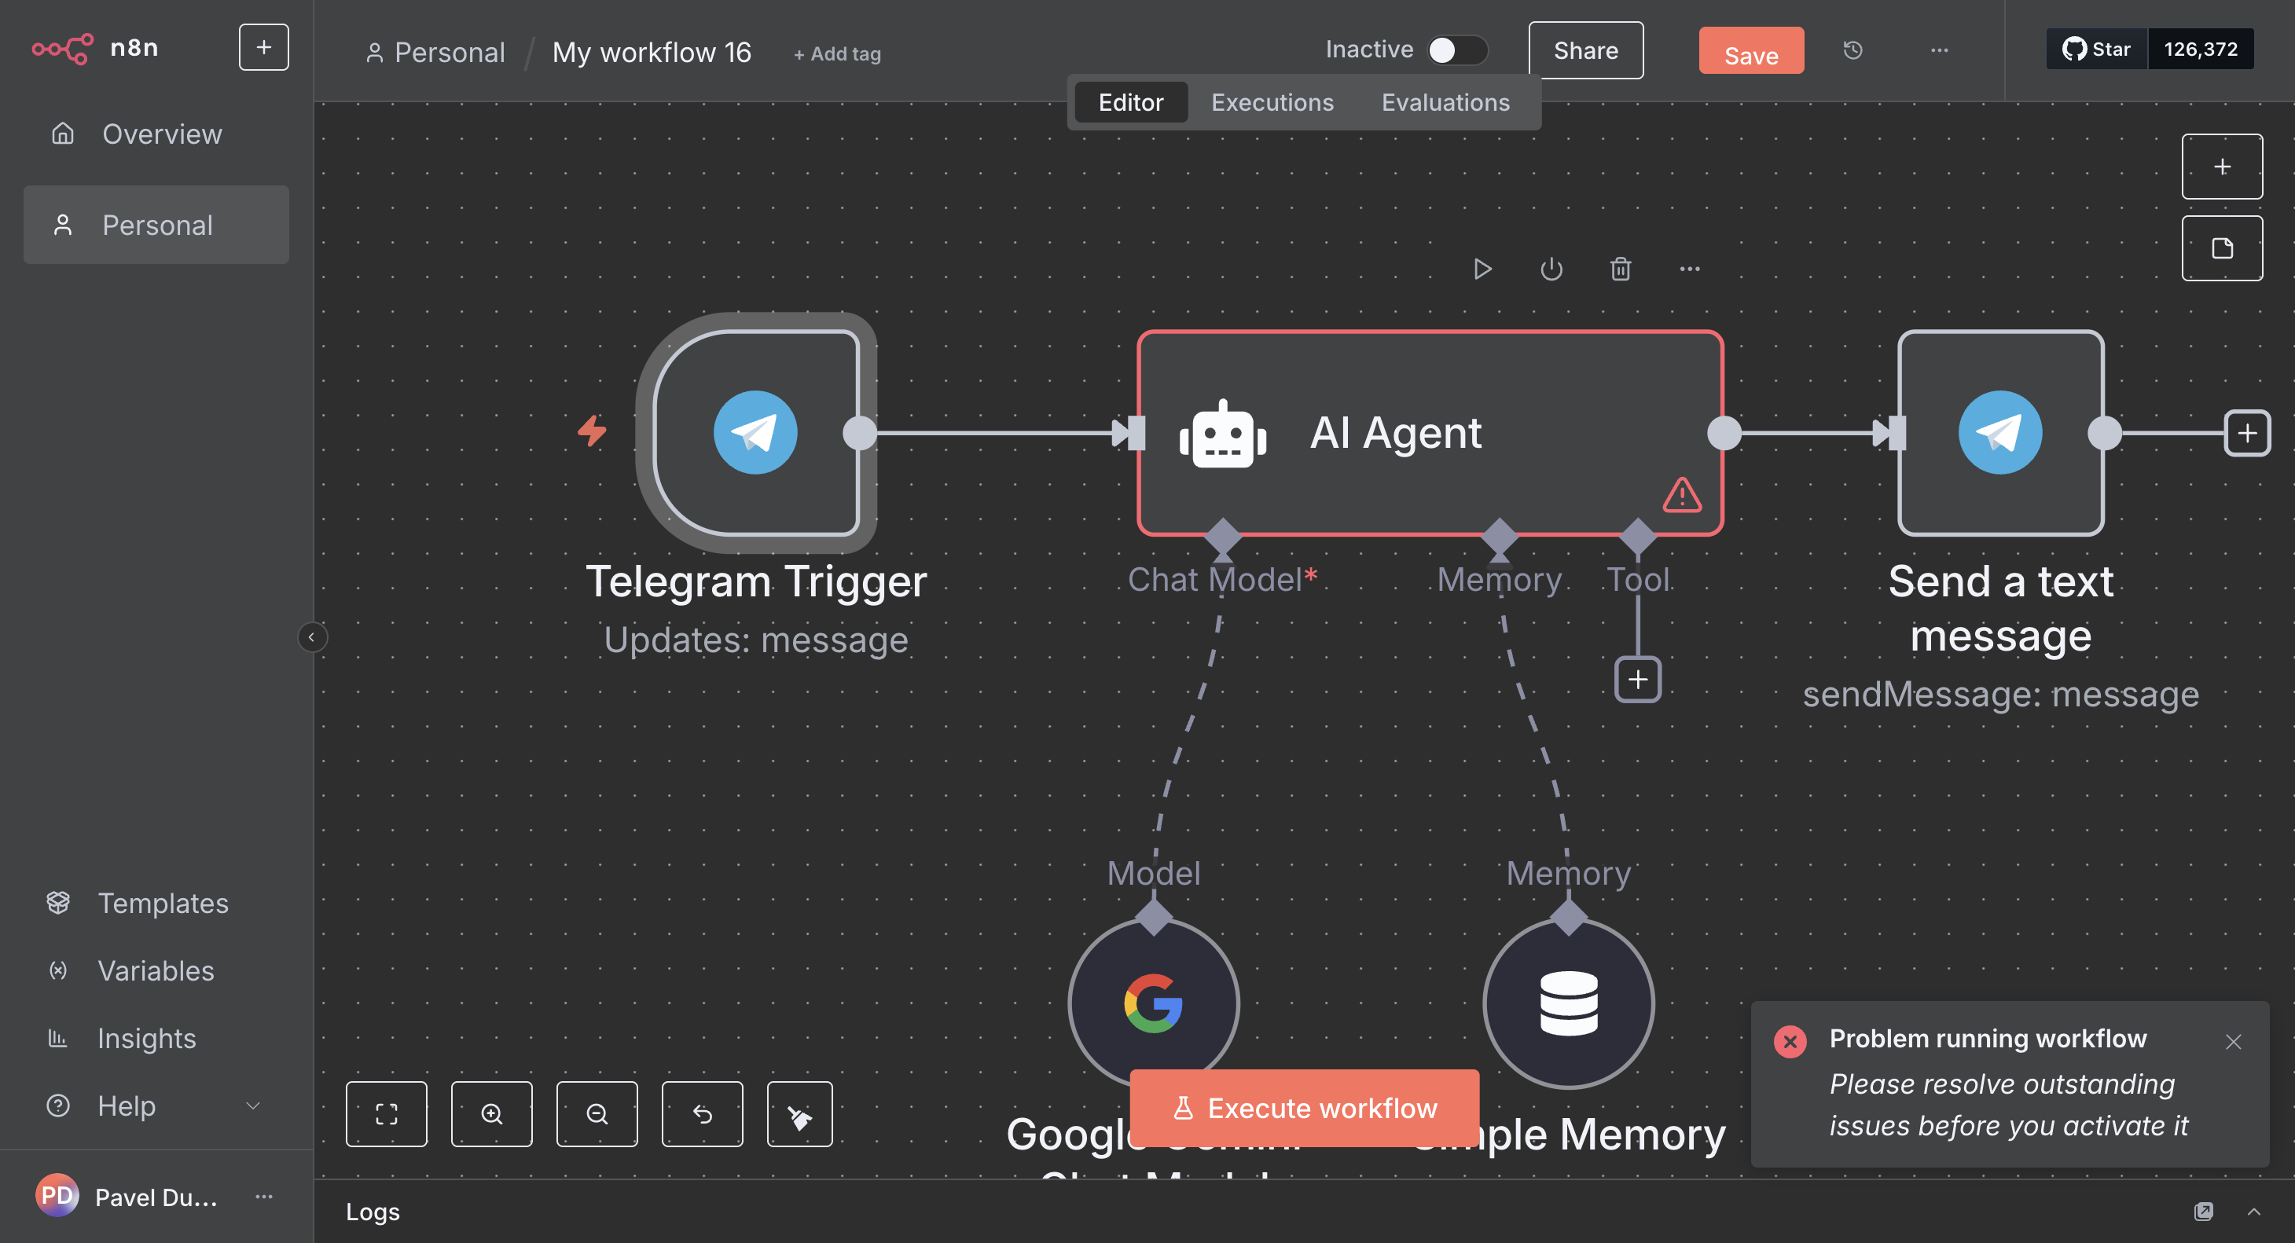Image resolution: width=2295 pixels, height=1243 pixels.
Task: Click the play icon above AI Agent
Action: point(1482,269)
